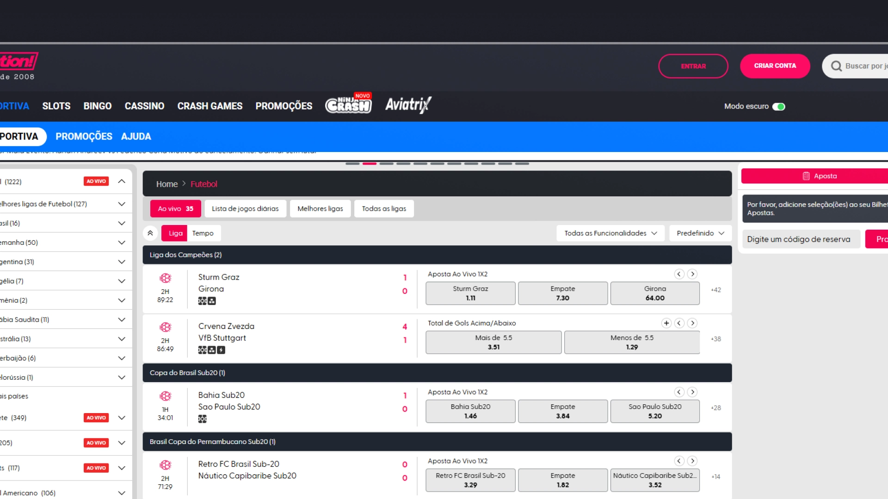Open CRASH GAMES menu

[210, 106]
